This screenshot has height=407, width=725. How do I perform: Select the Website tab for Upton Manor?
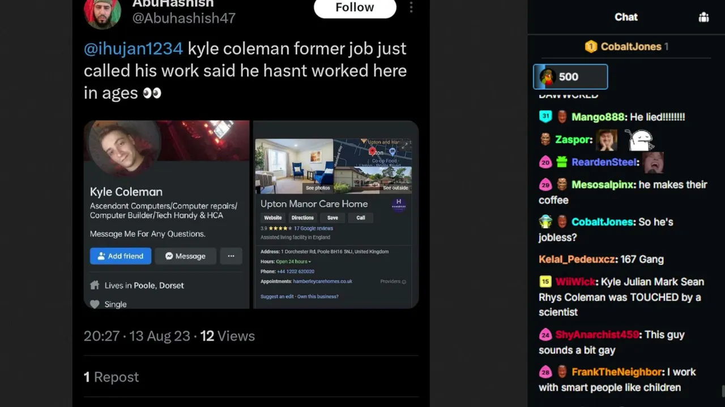point(272,218)
